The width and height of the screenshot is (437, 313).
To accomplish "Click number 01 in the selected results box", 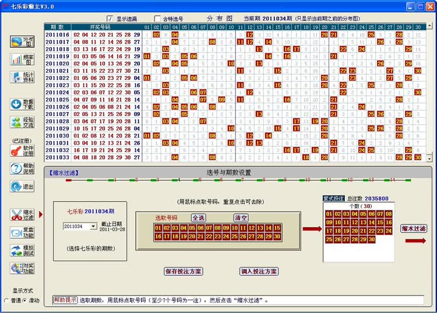I will click(x=329, y=214).
